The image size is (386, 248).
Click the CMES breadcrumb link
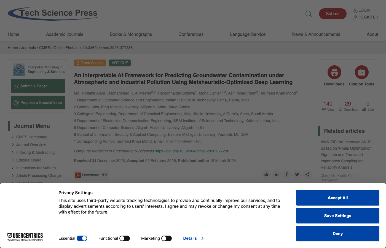point(45,48)
